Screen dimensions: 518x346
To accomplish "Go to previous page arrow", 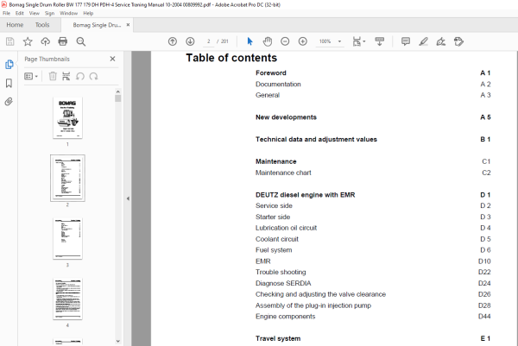I will [173, 41].
